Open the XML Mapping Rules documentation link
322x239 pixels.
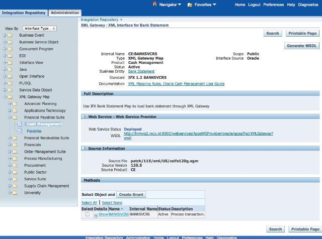pyautogui.click(x=176, y=84)
